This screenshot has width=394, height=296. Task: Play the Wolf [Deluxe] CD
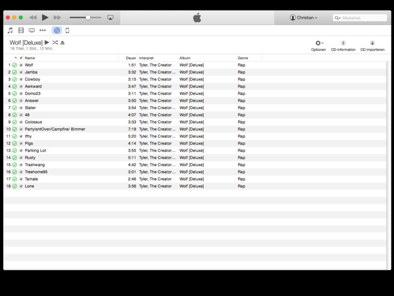click(x=47, y=43)
